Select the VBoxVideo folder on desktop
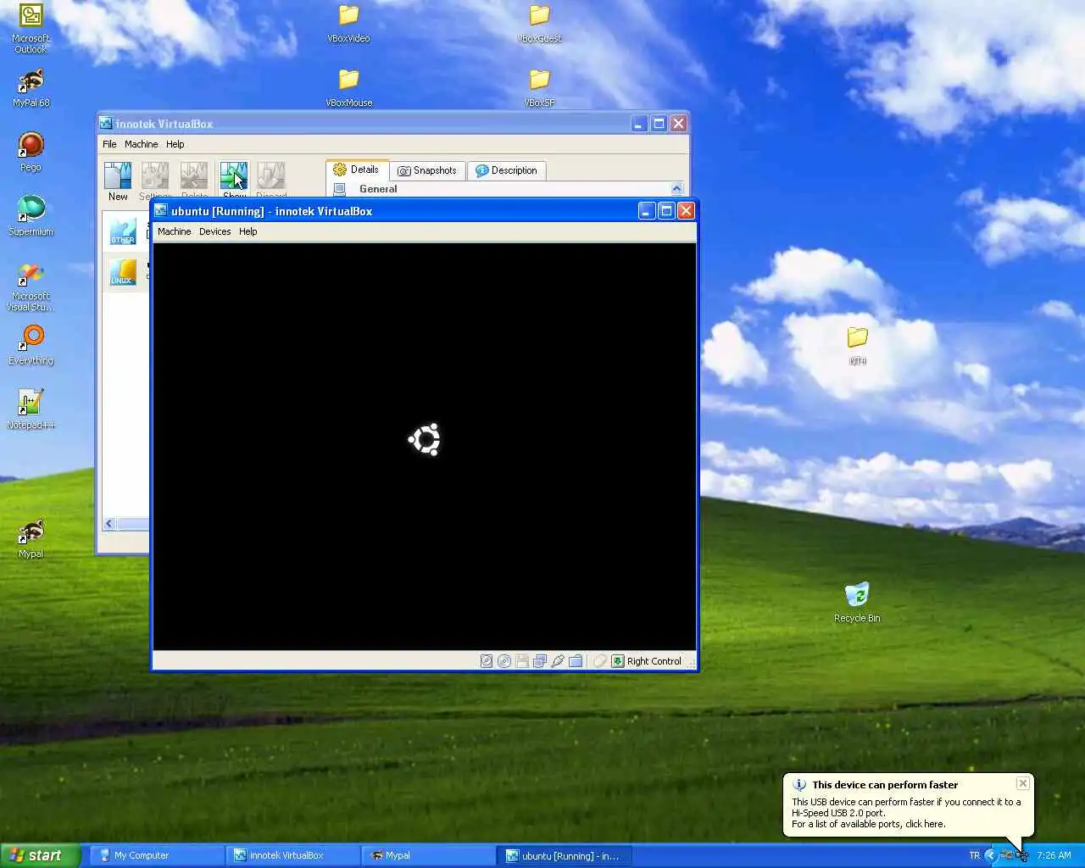The height and width of the screenshot is (868, 1085). click(348, 24)
